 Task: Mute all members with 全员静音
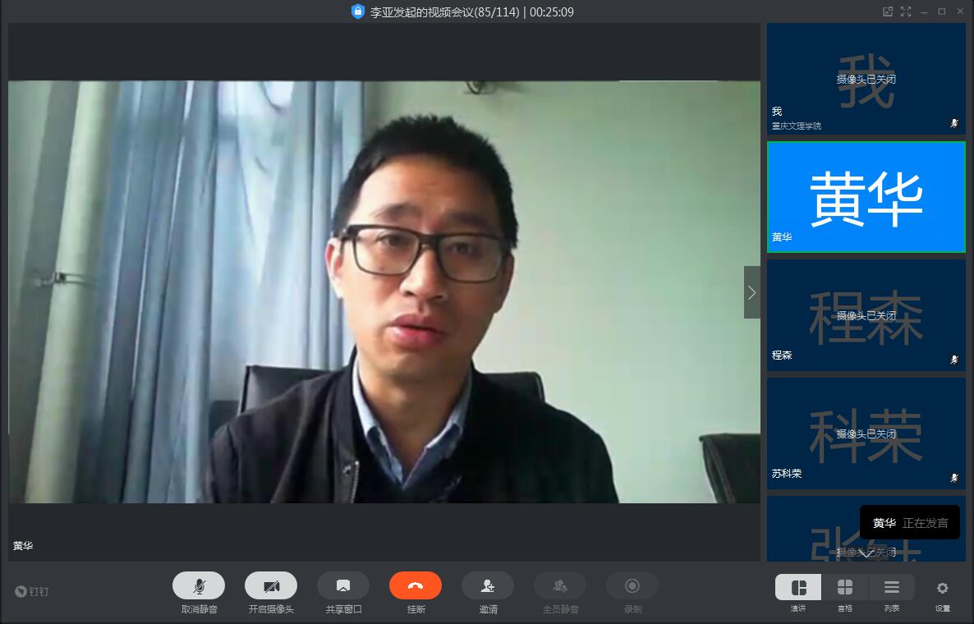tap(560, 585)
